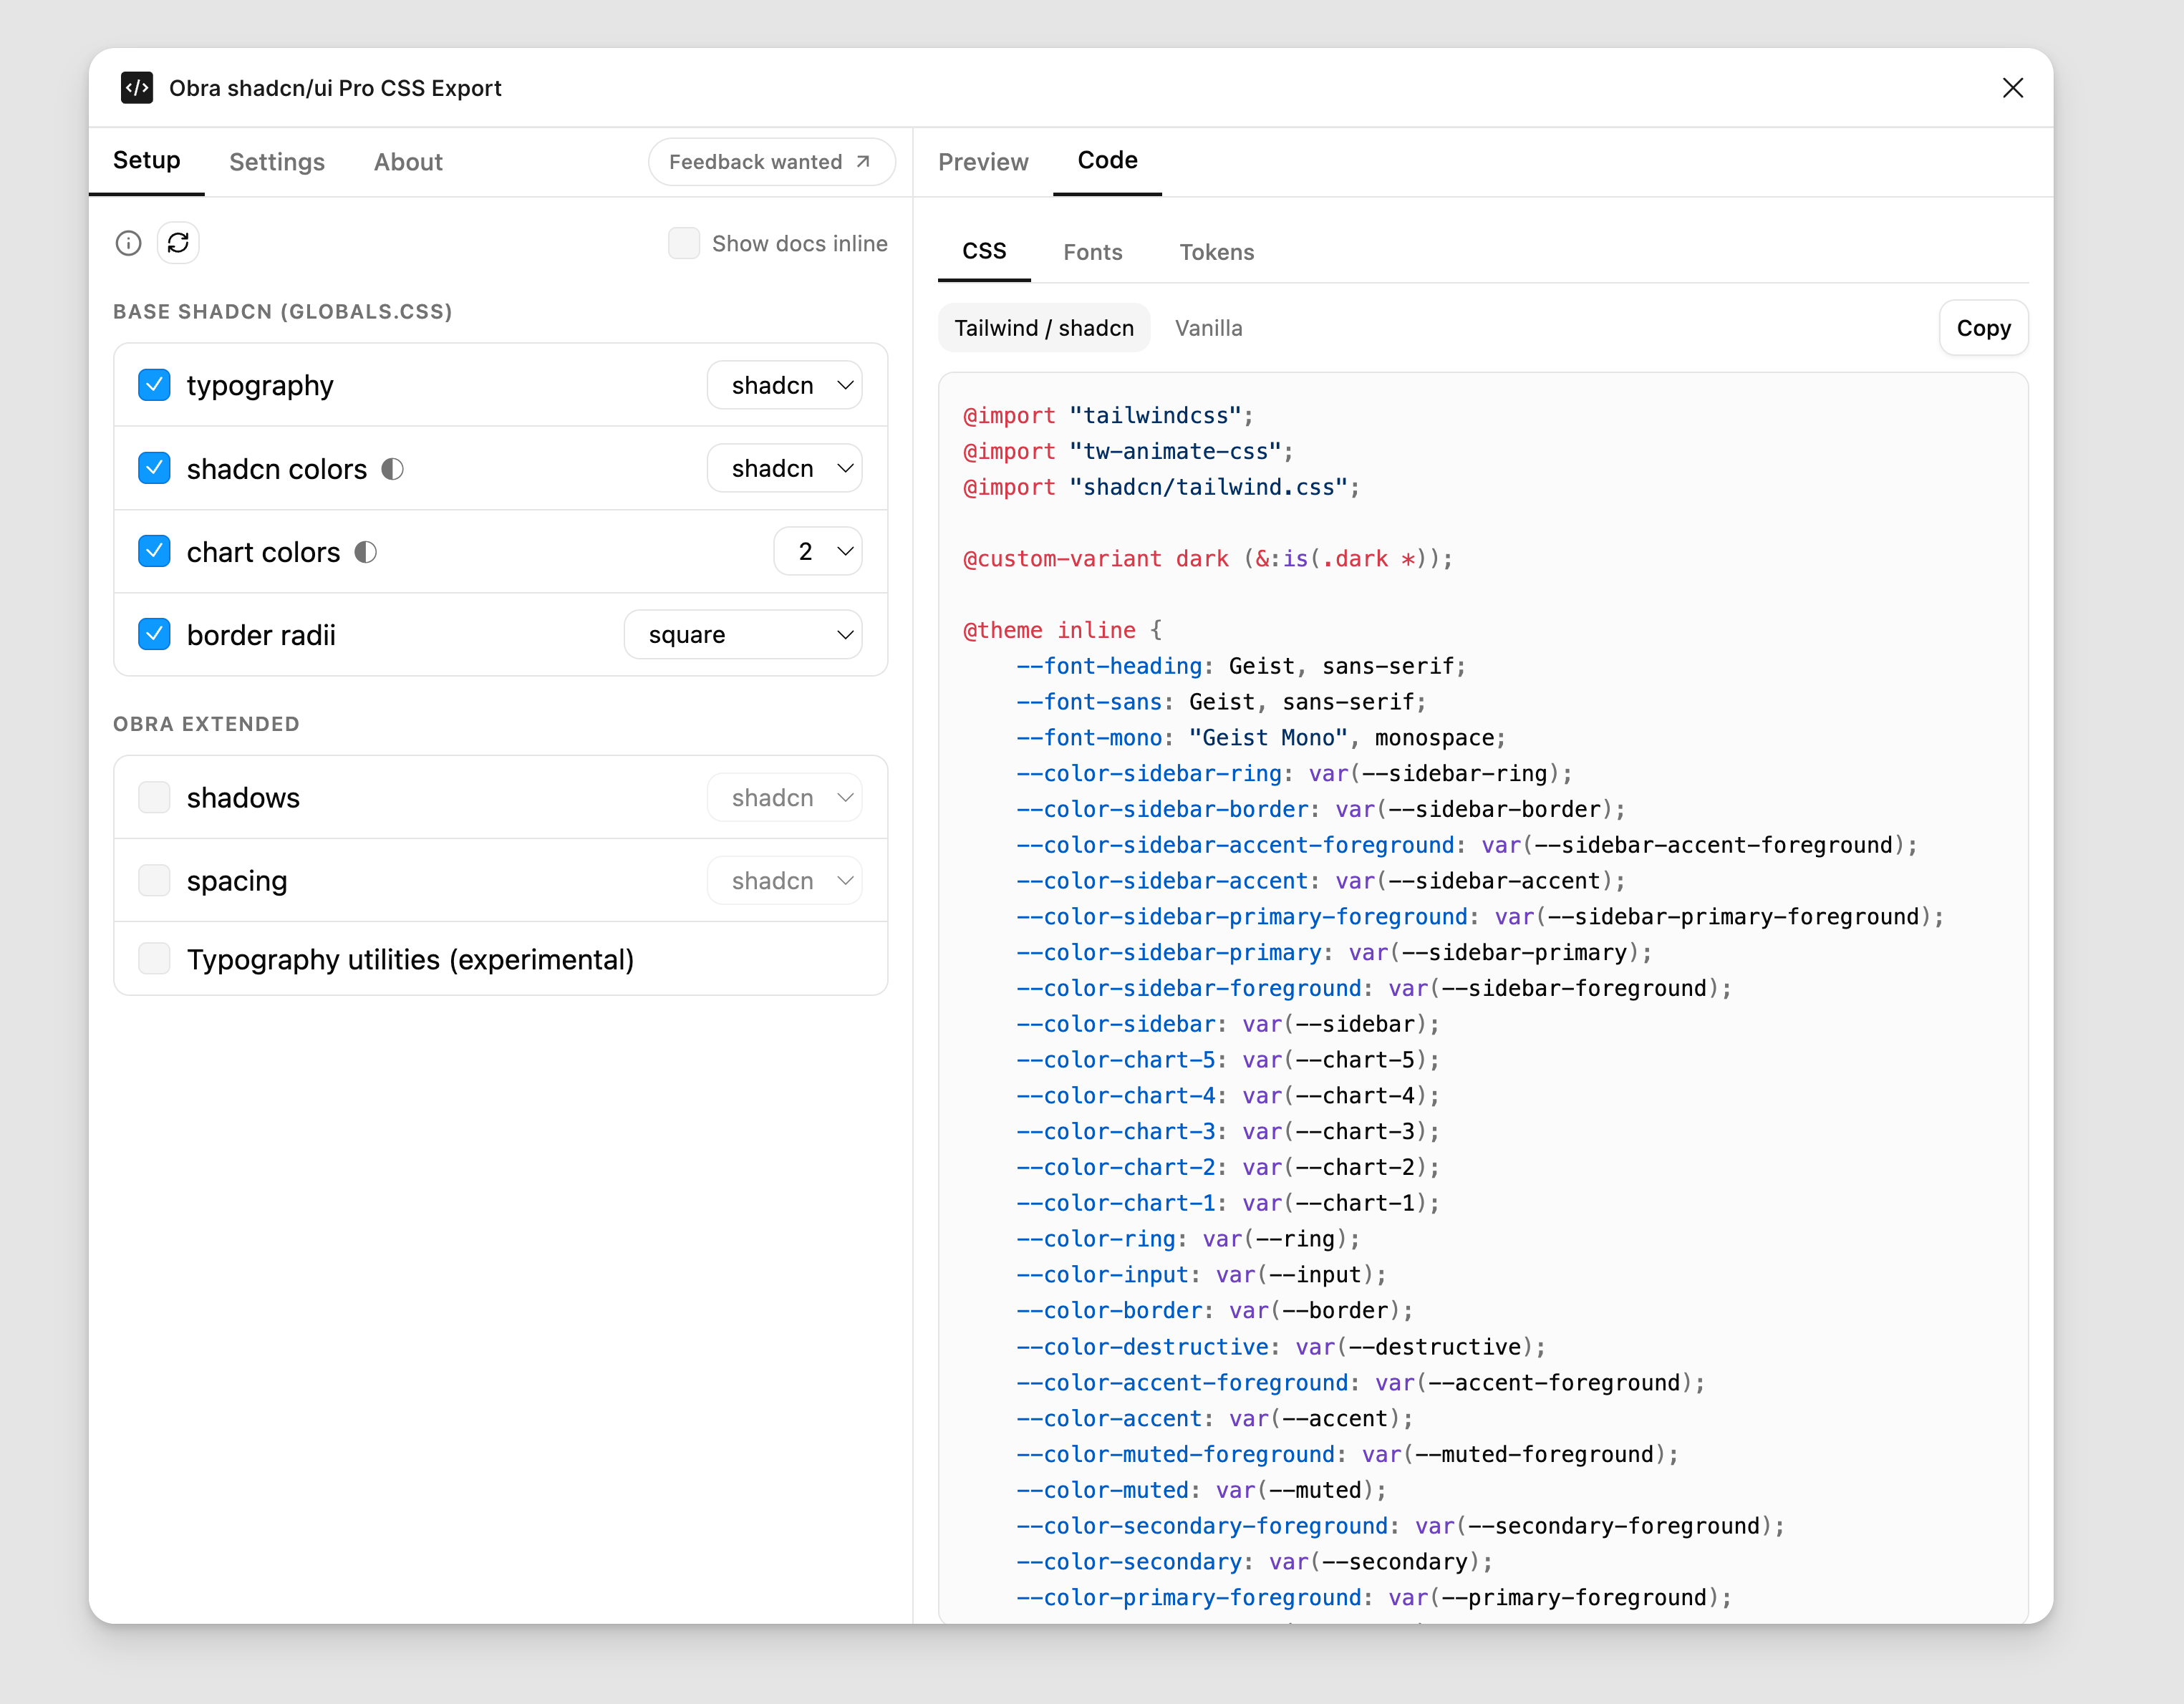Click the --color-chart-5 code line
This screenshot has height=1704, width=2184.
tap(1228, 1060)
